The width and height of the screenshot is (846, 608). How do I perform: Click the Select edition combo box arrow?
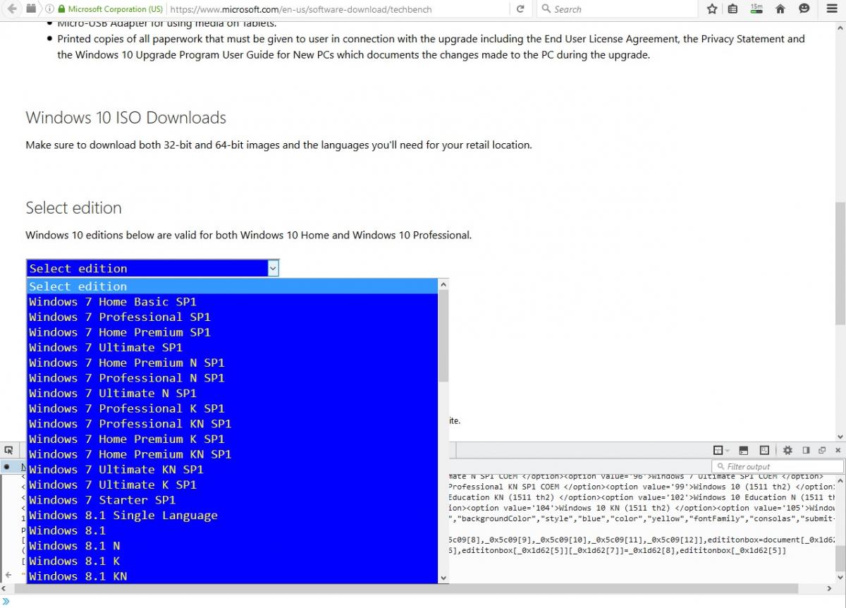[x=273, y=268]
